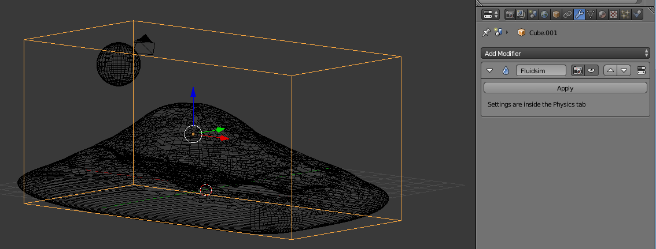The height and width of the screenshot is (249, 656).
Task: Select the Modifiers wrench tab
Action: click(579, 14)
